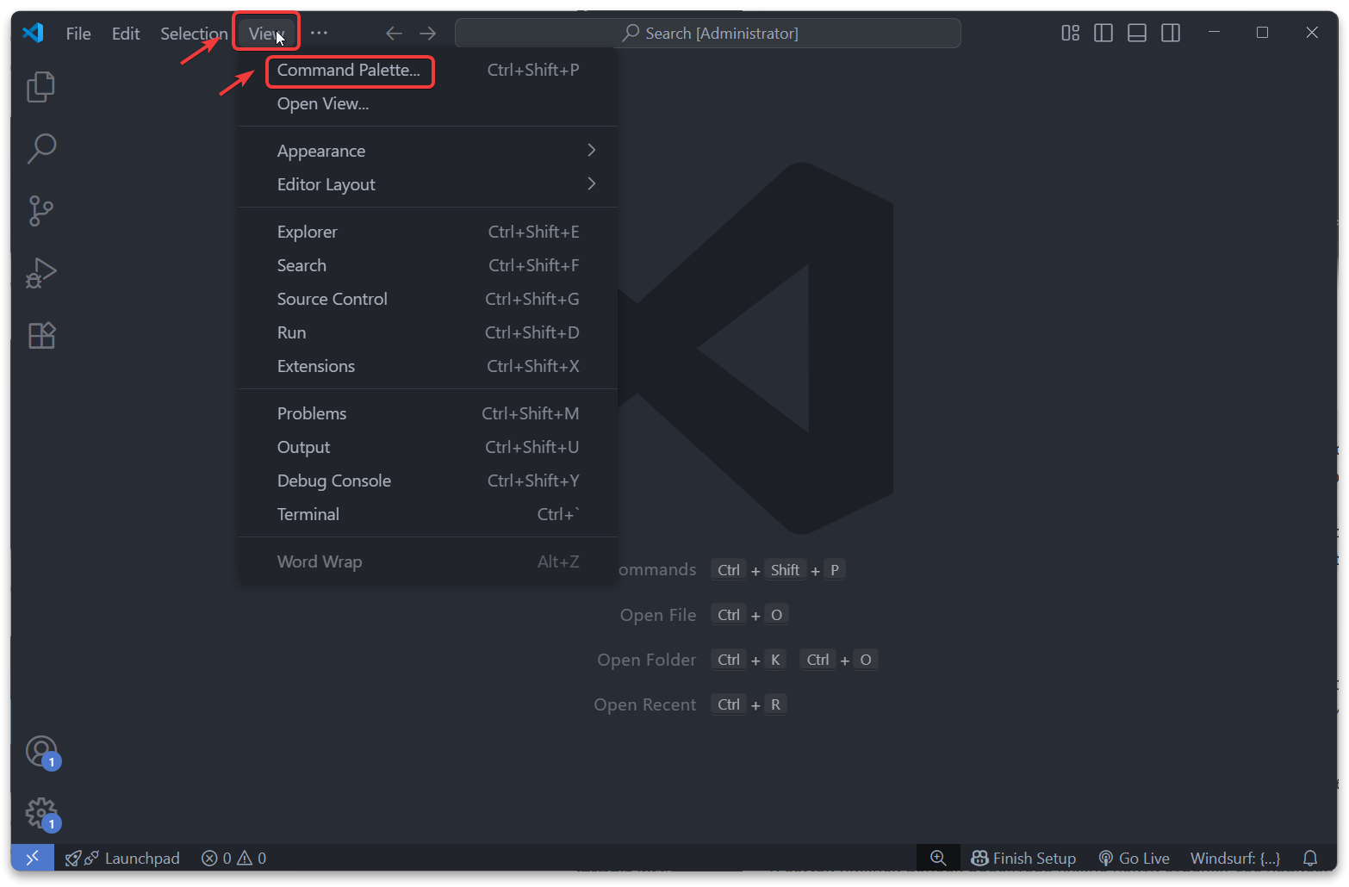The width and height of the screenshot is (1349, 887).
Task: Open the Explorer icon in the Activity Bar
Action: click(x=40, y=86)
